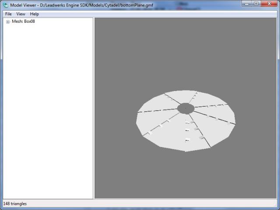280x210 pixels.
Task: Maximize the Model Viewer window
Action: pos(256,4)
